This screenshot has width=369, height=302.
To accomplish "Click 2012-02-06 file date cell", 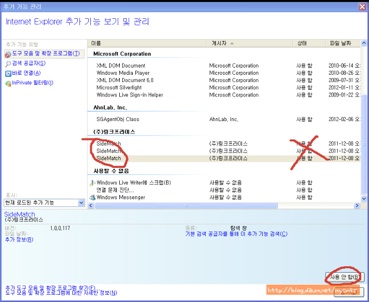I will click(344, 119).
